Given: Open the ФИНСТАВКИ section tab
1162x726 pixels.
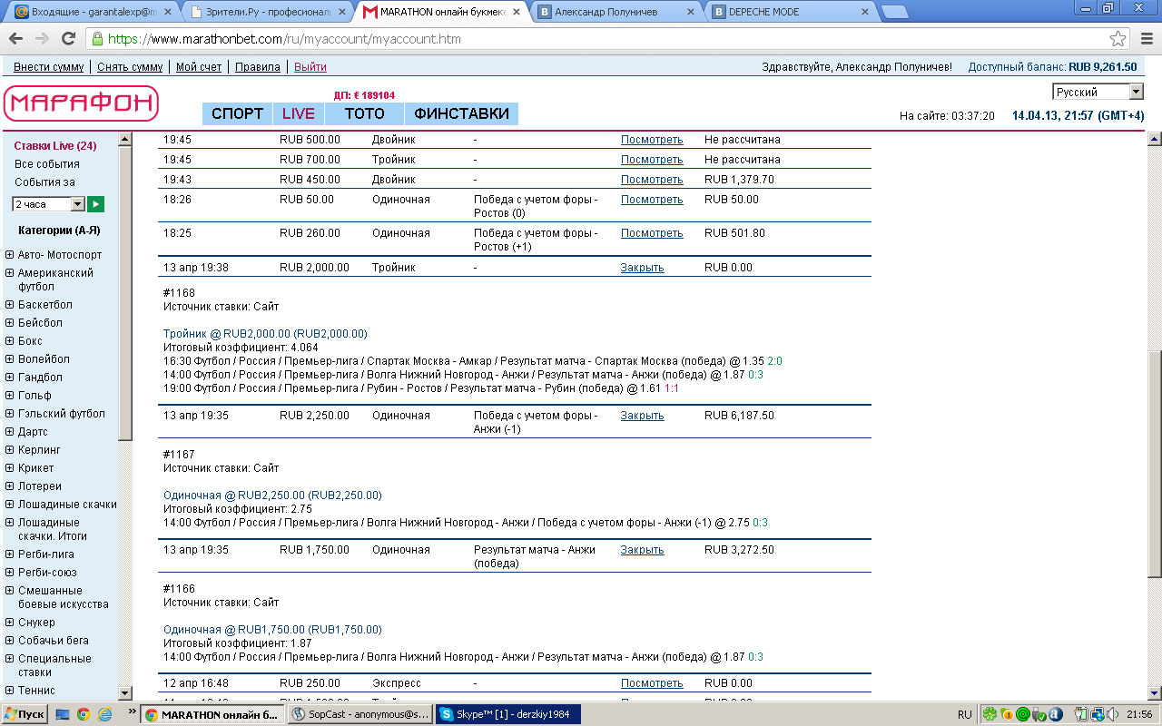Looking at the screenshot, I should 461,113.
